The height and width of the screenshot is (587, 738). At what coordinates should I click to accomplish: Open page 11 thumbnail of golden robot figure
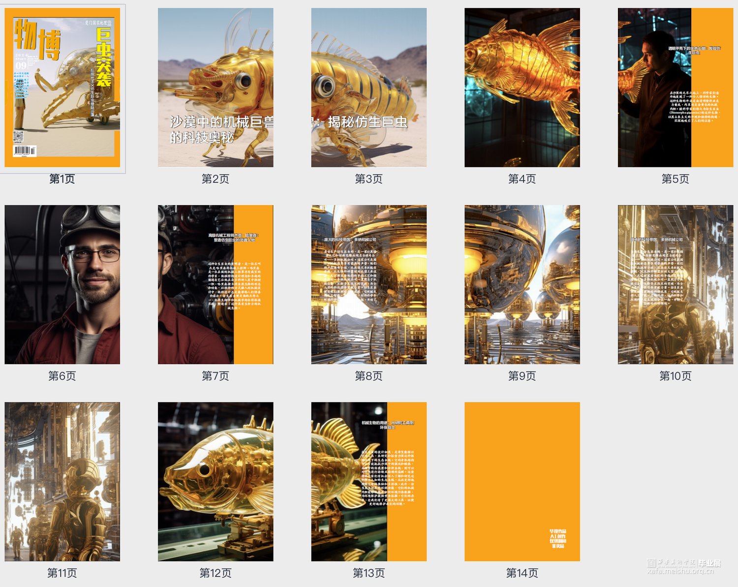point(62,482)
